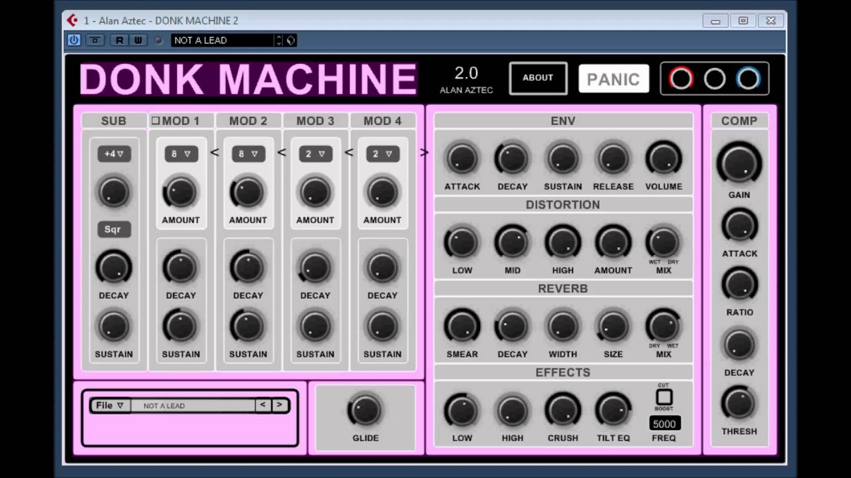This screenshot has height=478, width=851.
Task: Click the DISTORTION wet/dry MIX knob
Action: 664,242
